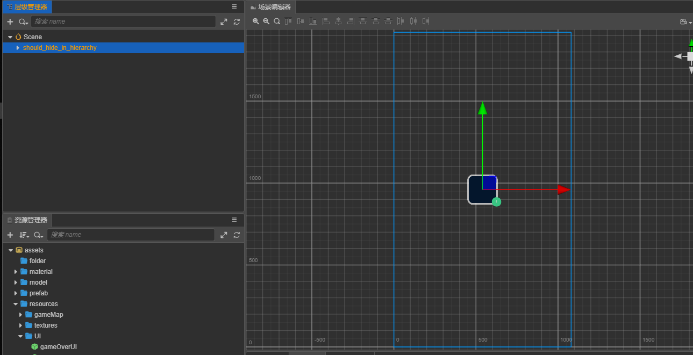Image resolution: width=693 pixels, height=355 pixels.
Task: Reset scene zoom with the magnifier icon
Action: point(277,21)
